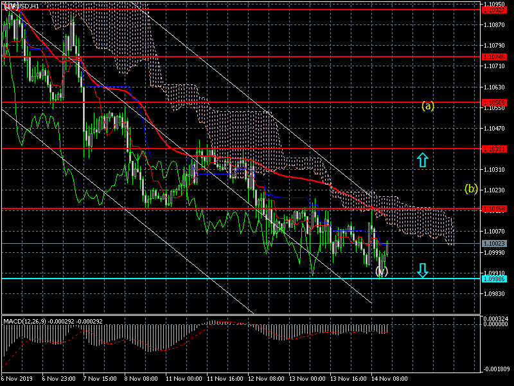
Task: Select the yellow (b) wave label
Action: pyautogui.click(x=472, y=188)
